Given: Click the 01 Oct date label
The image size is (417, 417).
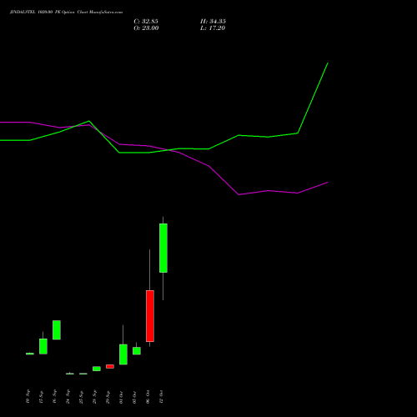Looking at the screenshot, I should (x=121, y=397).
